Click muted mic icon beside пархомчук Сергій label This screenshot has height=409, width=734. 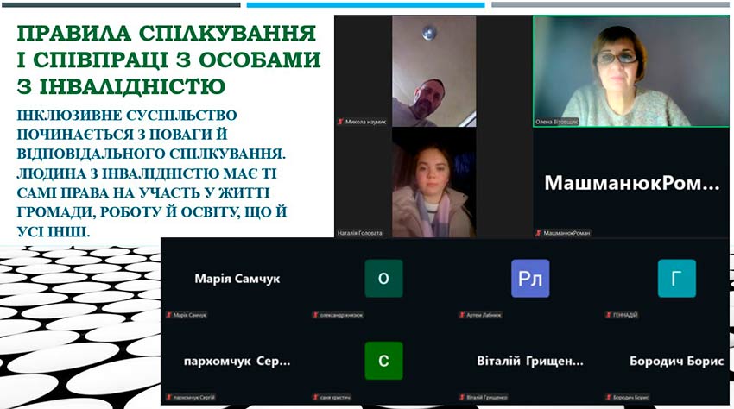(x=169, y=397)
